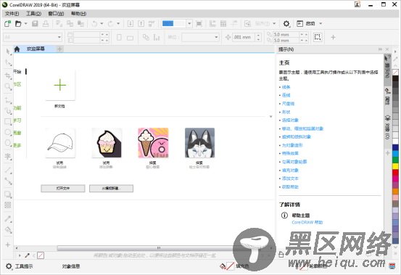Click the nudge distance .001 mm field
401x275 pixels.
click(x=244, y=37)
